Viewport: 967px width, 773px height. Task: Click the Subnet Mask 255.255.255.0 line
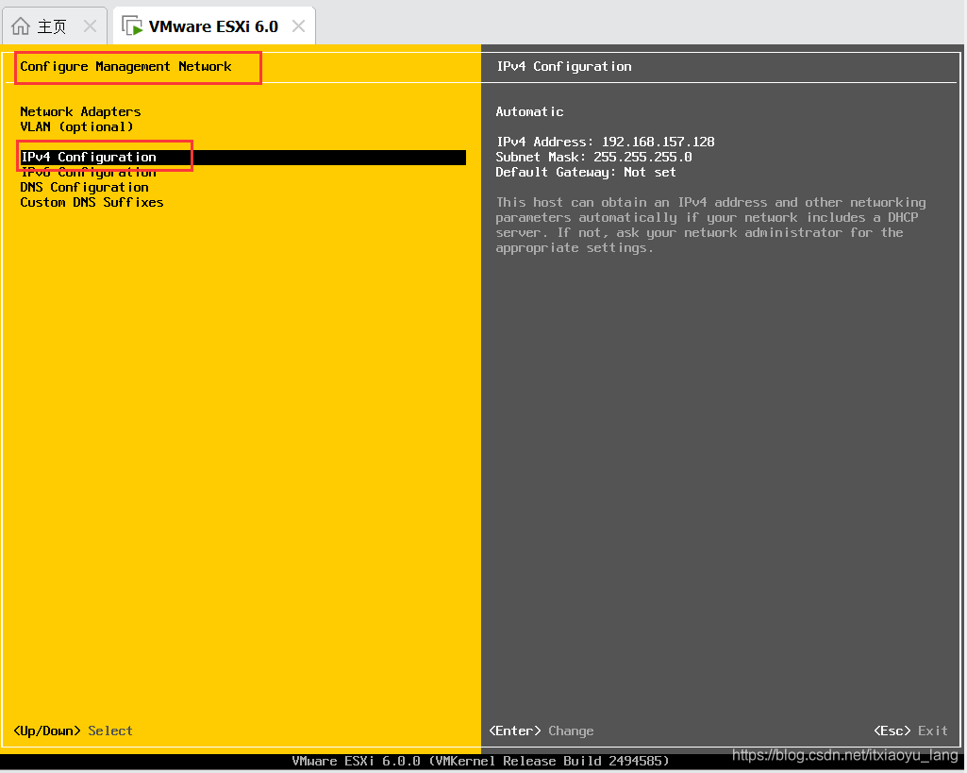pyautogui.click(x=594, y=158)
